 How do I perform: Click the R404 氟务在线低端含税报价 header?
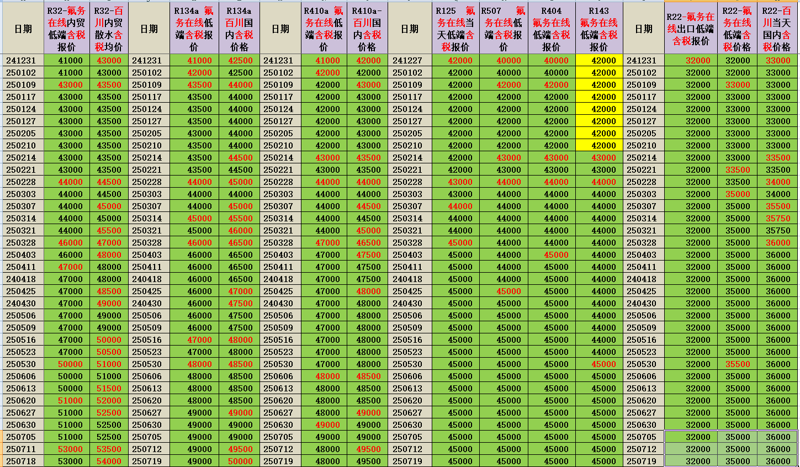(551, 29)
